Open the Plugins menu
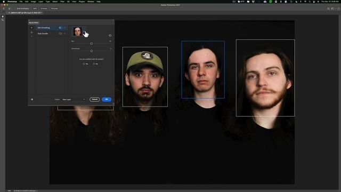This screenshot has height=192, width=341. coord(82,2)
